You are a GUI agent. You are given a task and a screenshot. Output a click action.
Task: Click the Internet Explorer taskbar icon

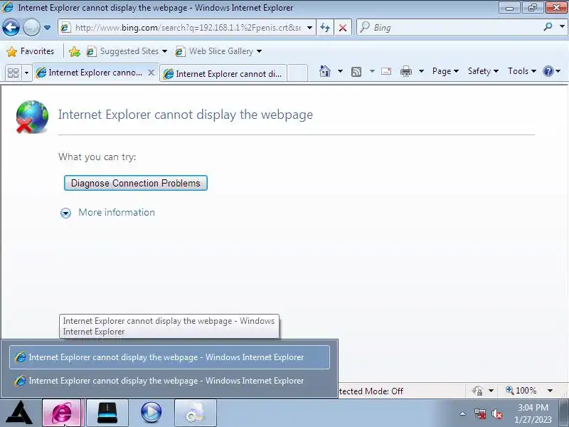[62, 413]
